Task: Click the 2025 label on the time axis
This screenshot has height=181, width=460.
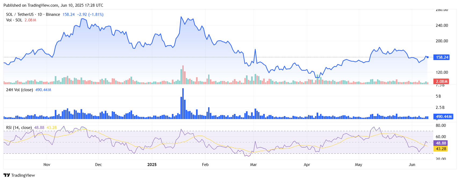Action: 152,165
